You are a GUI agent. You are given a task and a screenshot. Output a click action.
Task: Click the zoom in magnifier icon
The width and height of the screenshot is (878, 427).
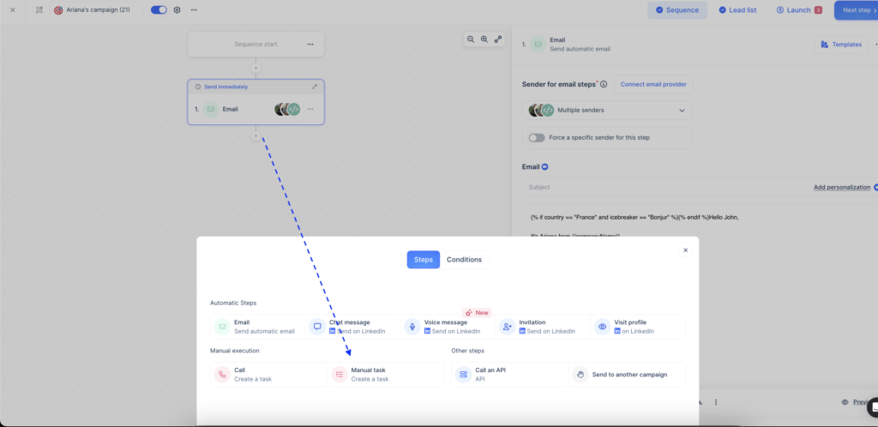point(484,39)
